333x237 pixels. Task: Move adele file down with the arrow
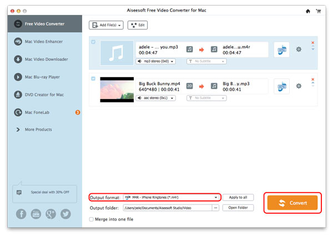tap(313, 49)
